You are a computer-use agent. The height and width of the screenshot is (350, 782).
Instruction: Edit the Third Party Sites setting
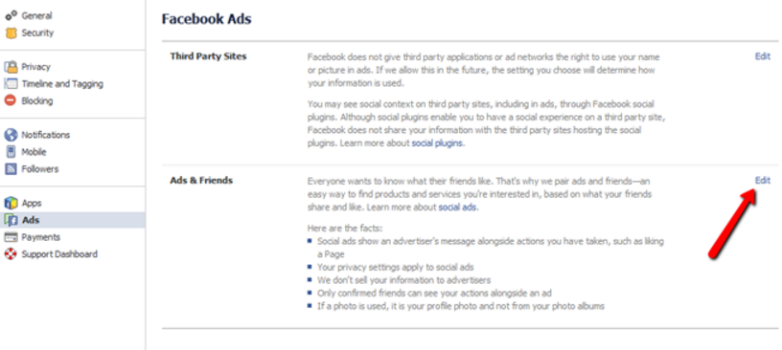(x=763, y=56)
